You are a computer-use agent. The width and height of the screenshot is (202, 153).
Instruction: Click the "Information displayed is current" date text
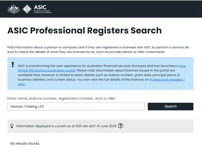click(66, 126)
